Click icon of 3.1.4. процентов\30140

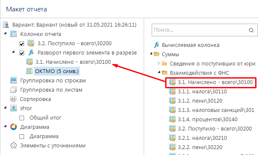(x=172, y=119)
